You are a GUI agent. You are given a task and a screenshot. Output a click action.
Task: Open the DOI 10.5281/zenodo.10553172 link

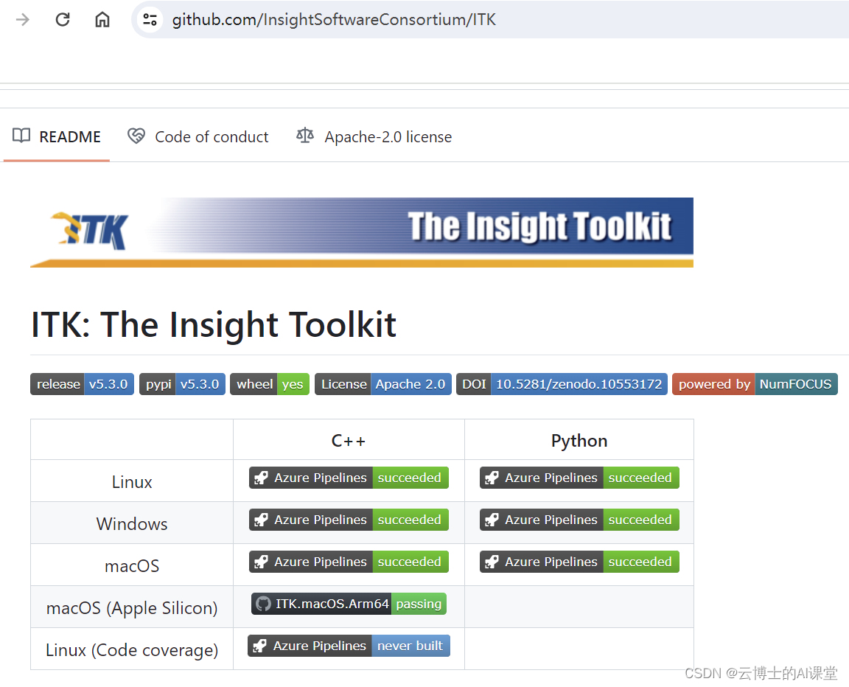pos(562,383)
